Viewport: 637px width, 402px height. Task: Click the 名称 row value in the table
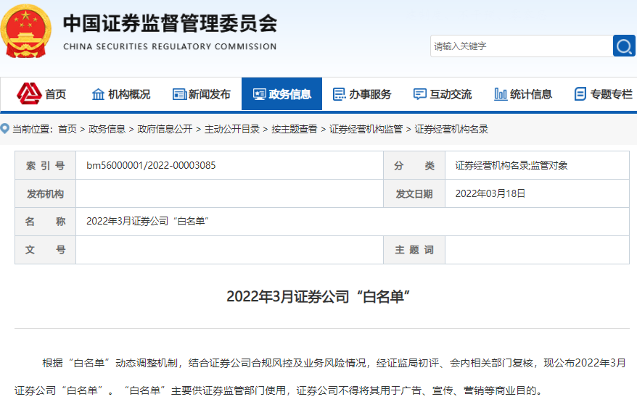pyautogui.click(x=147, y=221)
